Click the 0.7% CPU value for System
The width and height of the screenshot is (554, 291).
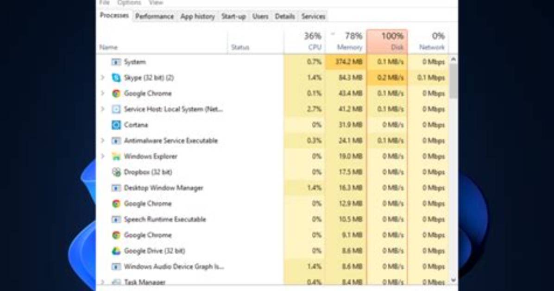(314, 62)
